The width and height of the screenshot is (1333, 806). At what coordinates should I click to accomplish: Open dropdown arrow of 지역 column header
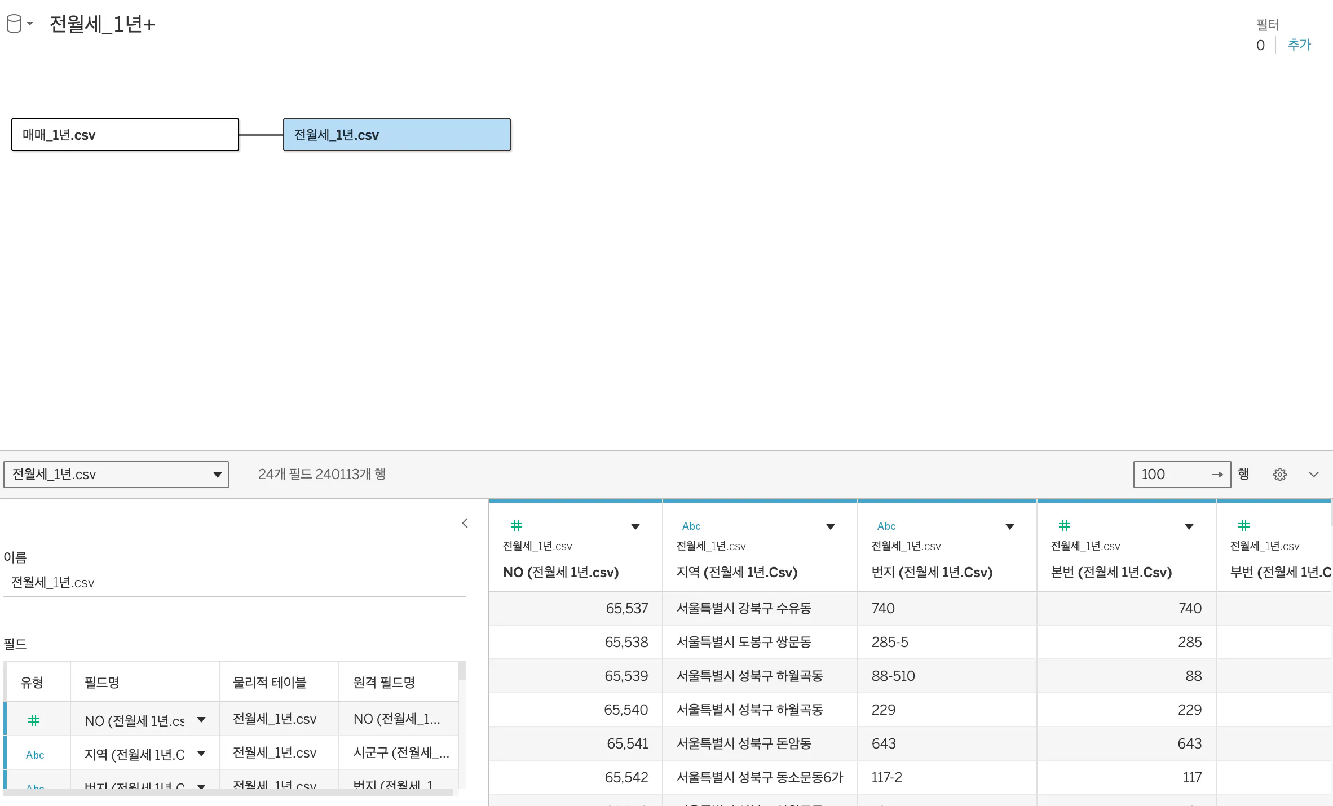[x=831, y=526]
